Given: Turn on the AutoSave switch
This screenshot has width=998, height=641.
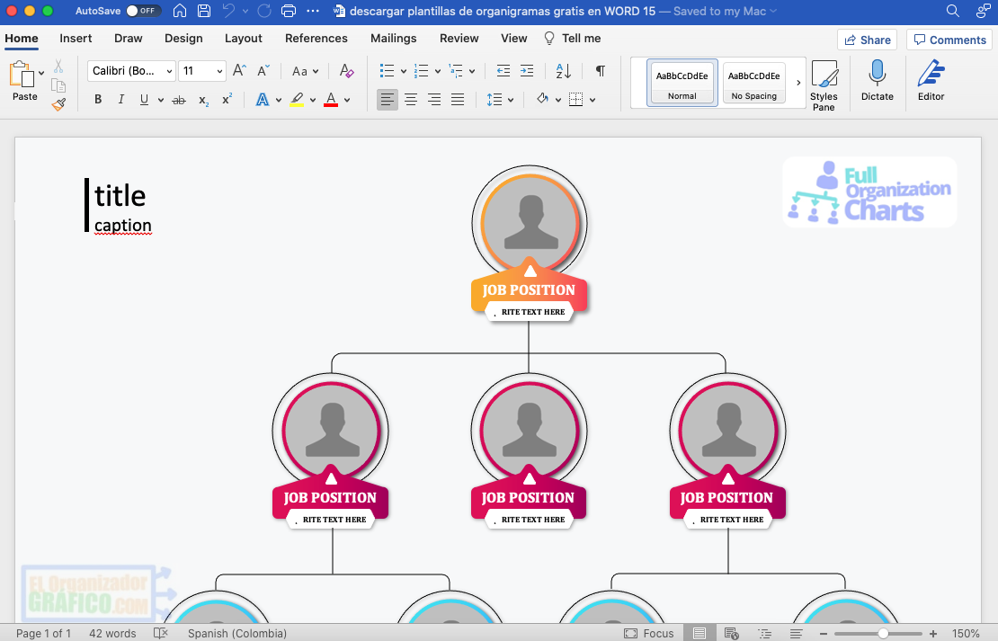Looking at the screenshot, I should [x=142, y=11].
